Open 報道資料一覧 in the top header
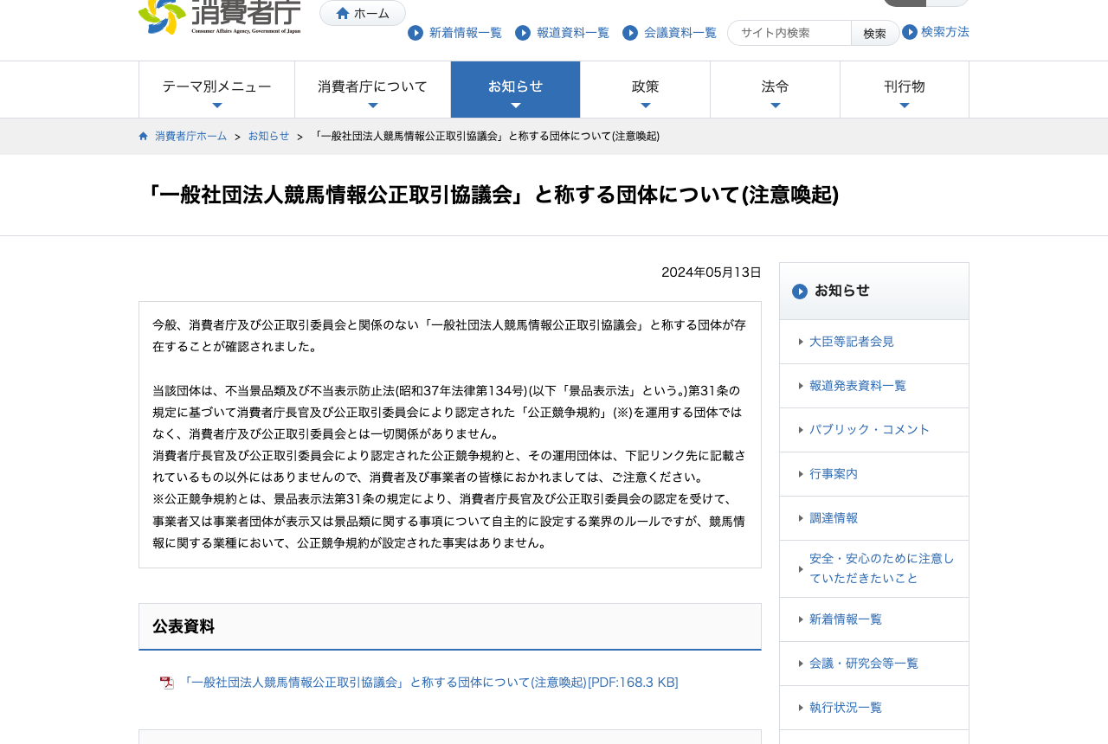Image resolution: width=1108 pixels, height=744 pixels. 573,33
